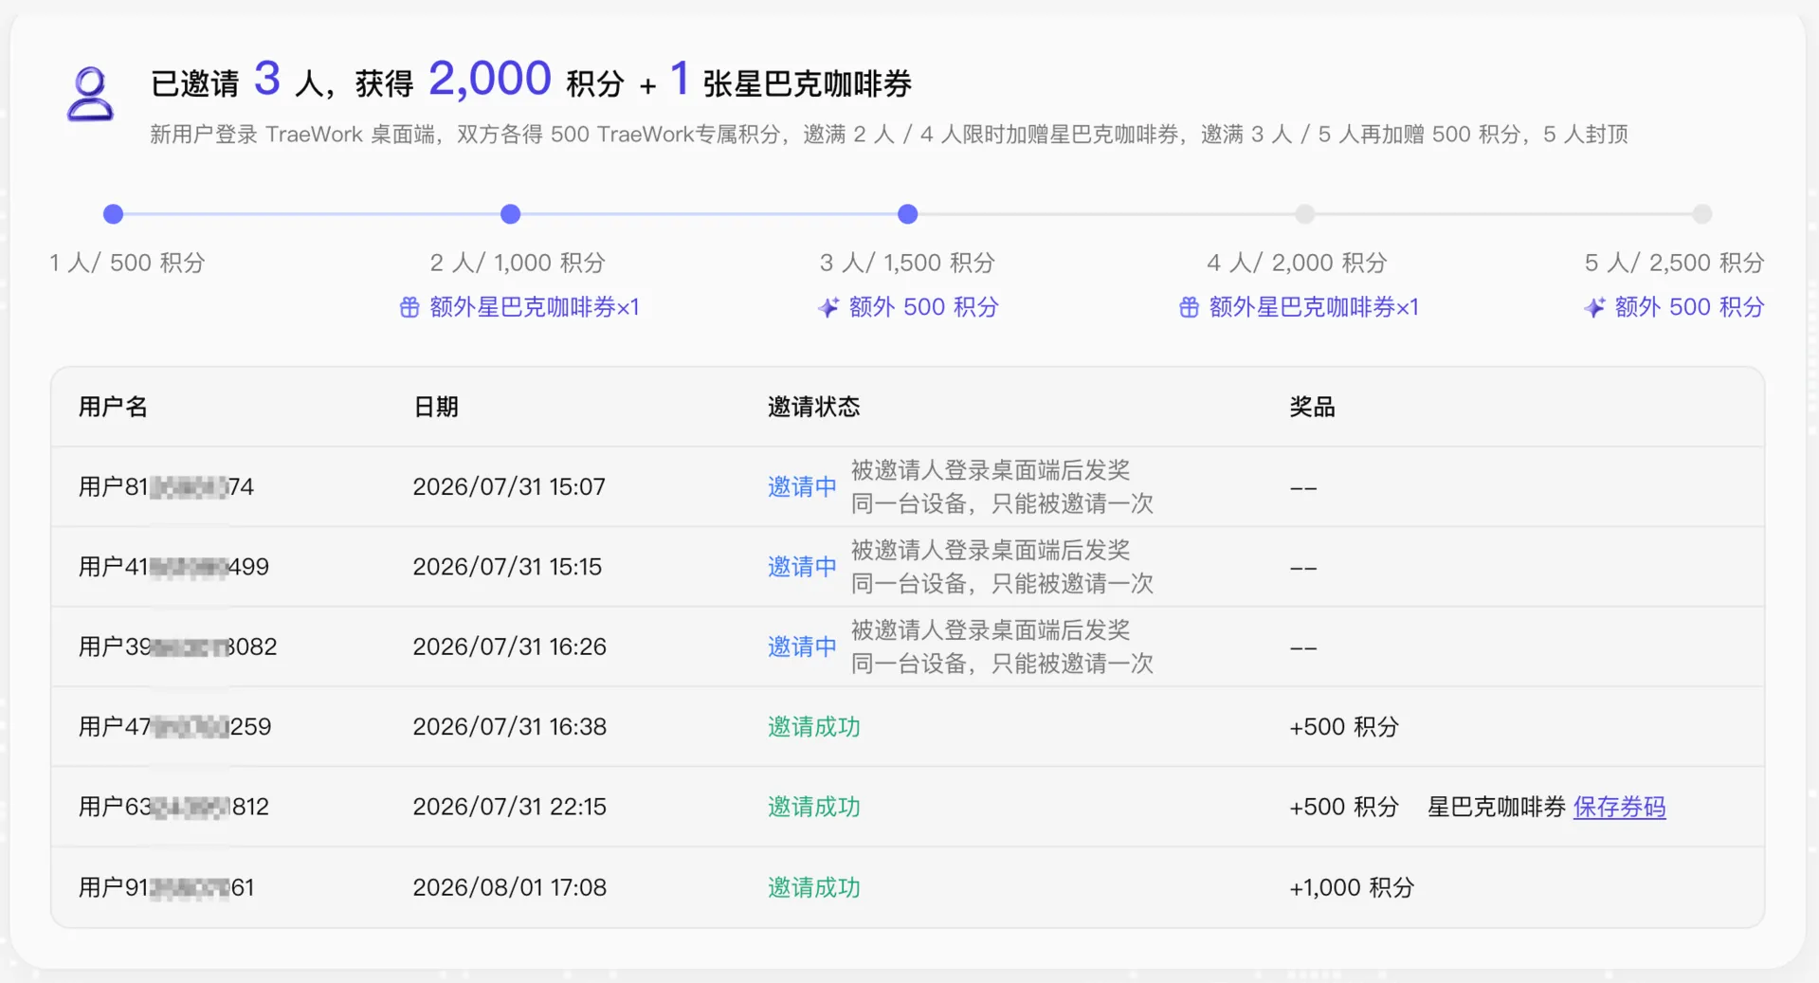Click the 保存券码 link
This screenshot has width=1819, height=983.
[x=1619, y=807]
